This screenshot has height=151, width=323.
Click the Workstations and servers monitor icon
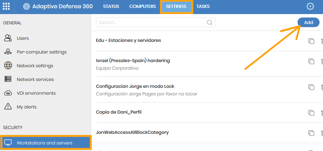pyautogui.click(x=8, y=142)
